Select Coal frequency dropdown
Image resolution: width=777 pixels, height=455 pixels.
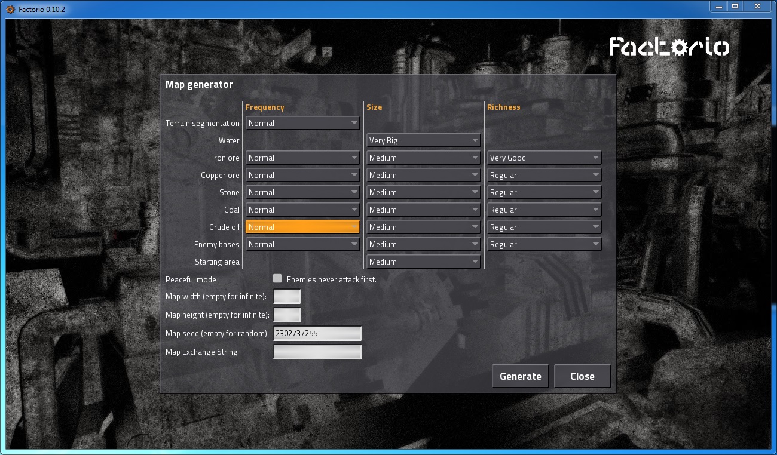tap(302, 210)
